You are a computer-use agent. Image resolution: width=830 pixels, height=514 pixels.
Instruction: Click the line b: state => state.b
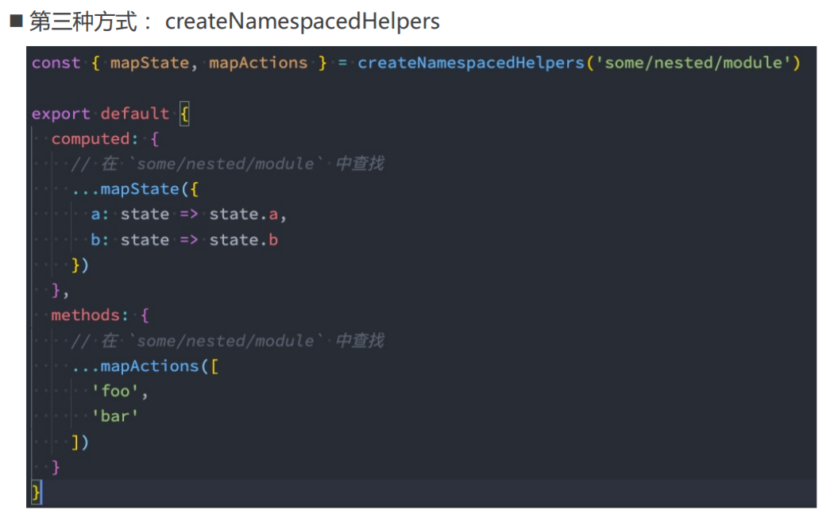tap(184, 240)
